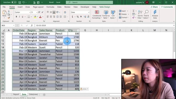The image size is (176, 99).
Task: Open font name Calibri dropdown
Action: 30,12
